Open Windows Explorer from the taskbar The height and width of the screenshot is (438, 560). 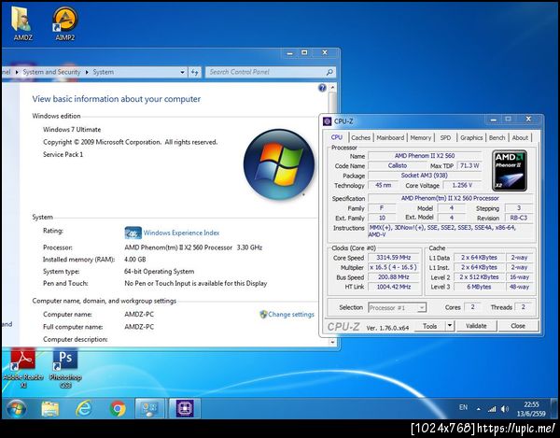[50, 408]
